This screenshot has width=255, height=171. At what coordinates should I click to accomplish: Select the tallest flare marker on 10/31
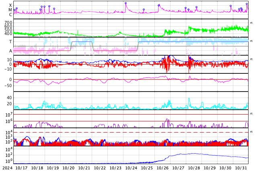[247, 4]
